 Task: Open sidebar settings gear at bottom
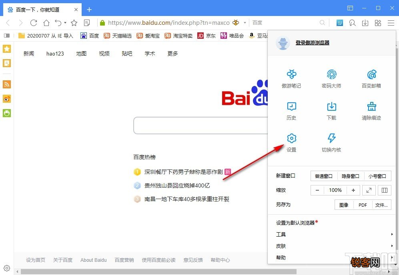7,268
